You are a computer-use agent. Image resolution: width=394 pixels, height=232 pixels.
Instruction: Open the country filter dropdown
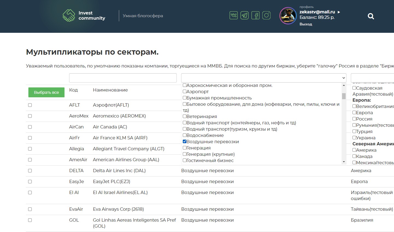coord(372,78)
